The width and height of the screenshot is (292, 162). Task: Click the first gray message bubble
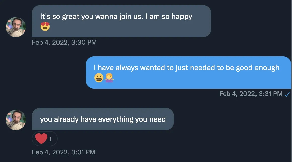tap(121, 21)
